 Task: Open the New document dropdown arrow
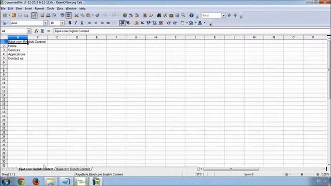coord(9,16)
